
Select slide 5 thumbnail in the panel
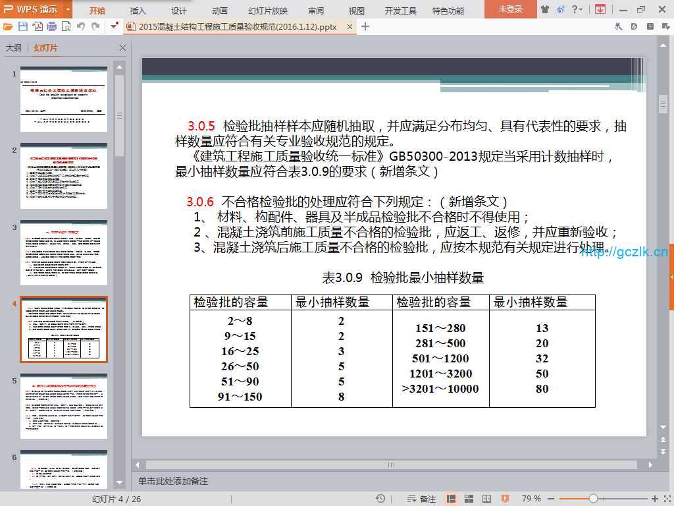(x=63, y=407)
